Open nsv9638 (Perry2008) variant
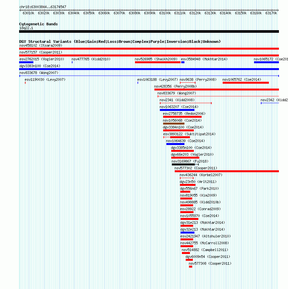The image size is (288, 289). click(x=198, y=79)
